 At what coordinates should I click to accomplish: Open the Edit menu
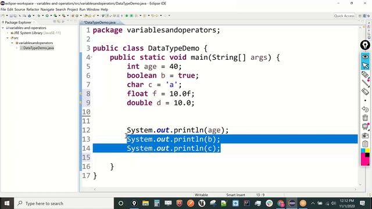coord(10,9)
